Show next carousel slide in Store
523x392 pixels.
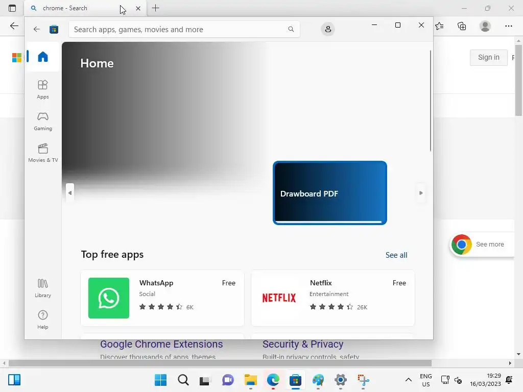(421, 192)
